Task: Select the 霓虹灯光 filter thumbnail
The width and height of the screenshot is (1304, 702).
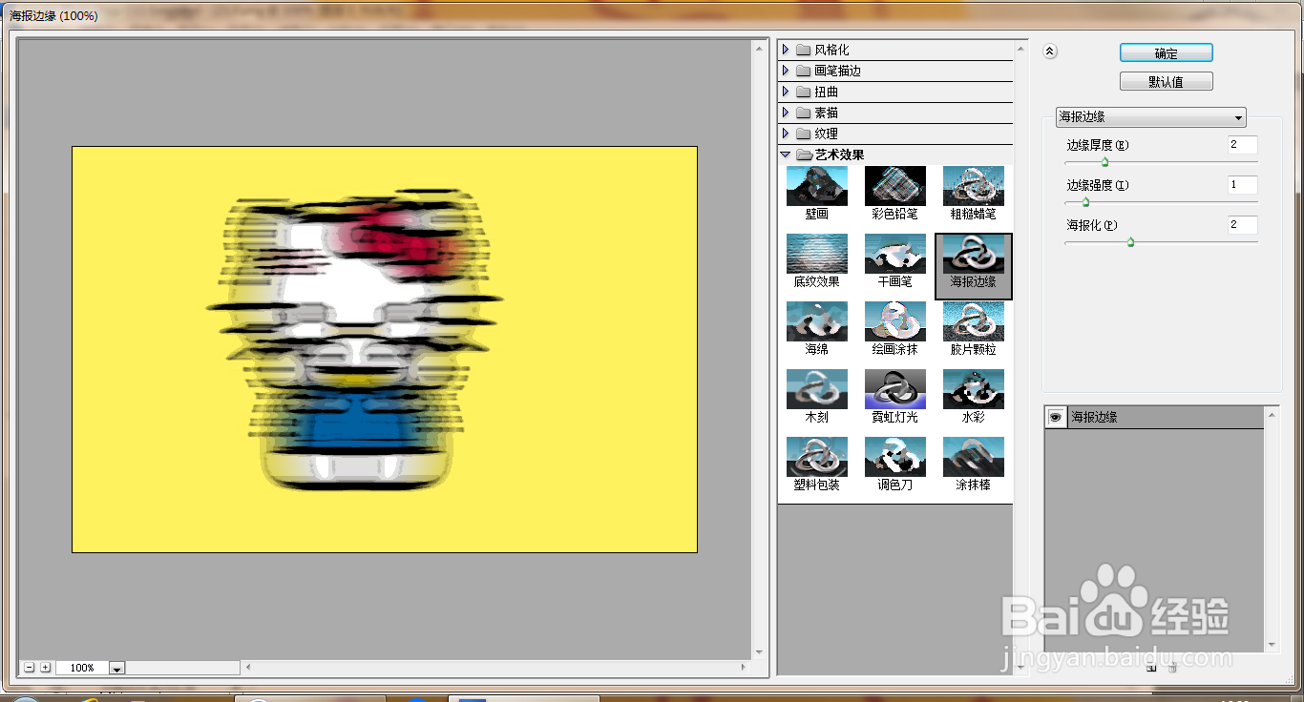Action: [895, 390]
